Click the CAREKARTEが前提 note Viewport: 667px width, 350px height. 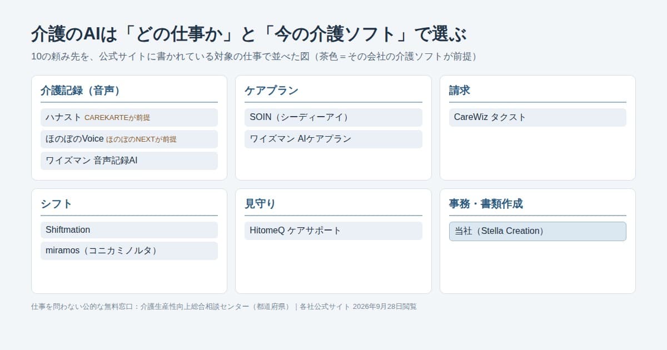click(x=117, y=118)
